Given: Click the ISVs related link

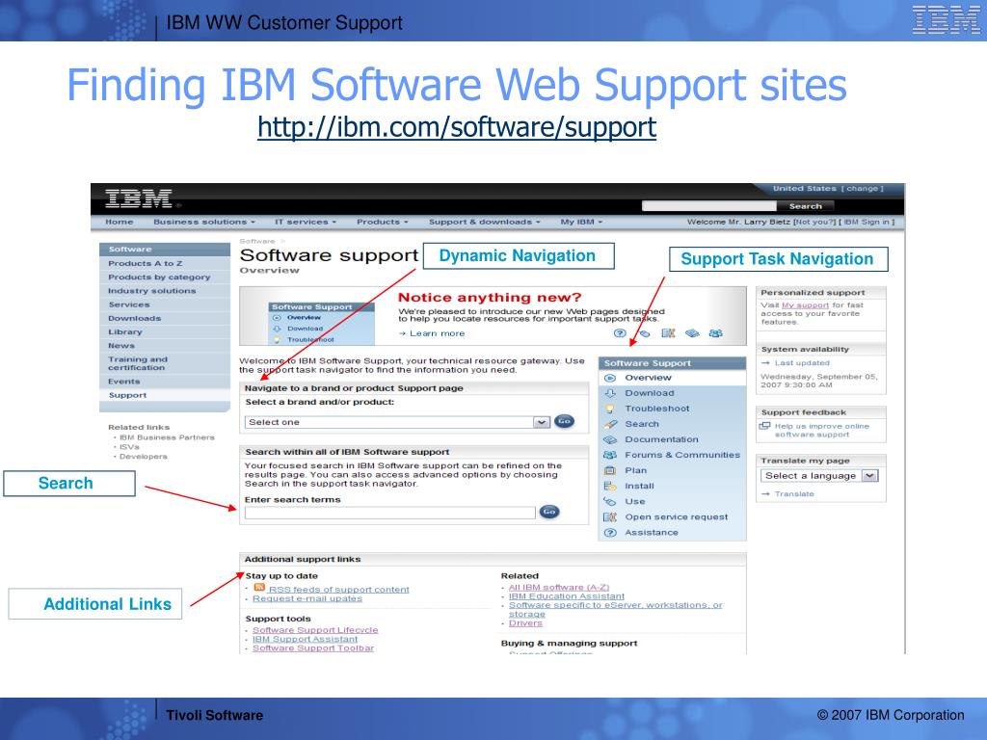Looking at the screenshot, I should [x=129, y=447].
